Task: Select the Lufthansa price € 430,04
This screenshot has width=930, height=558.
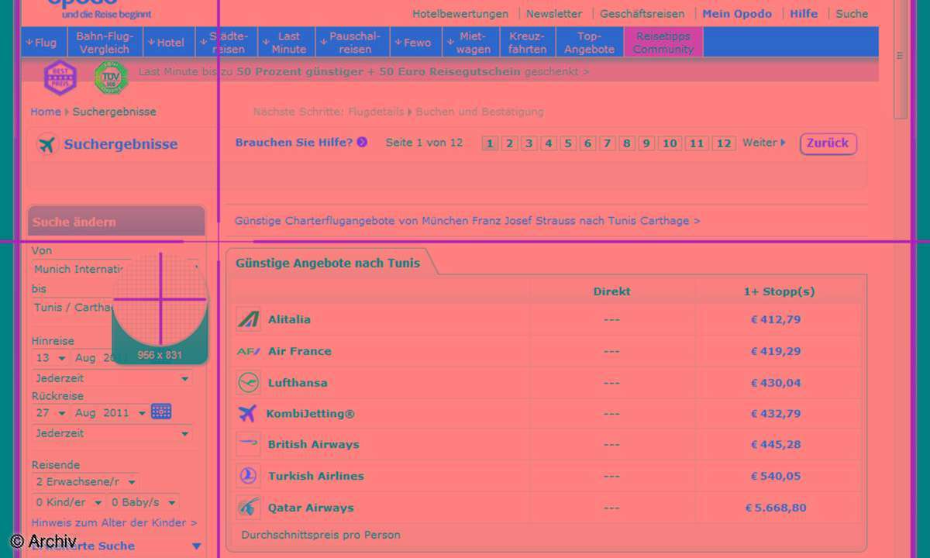Action: click(x=776, y=383)
